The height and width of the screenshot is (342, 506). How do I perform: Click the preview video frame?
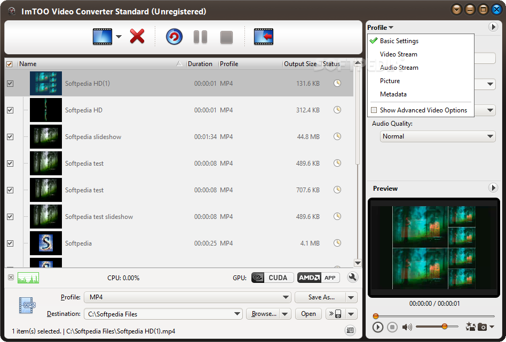434,248
